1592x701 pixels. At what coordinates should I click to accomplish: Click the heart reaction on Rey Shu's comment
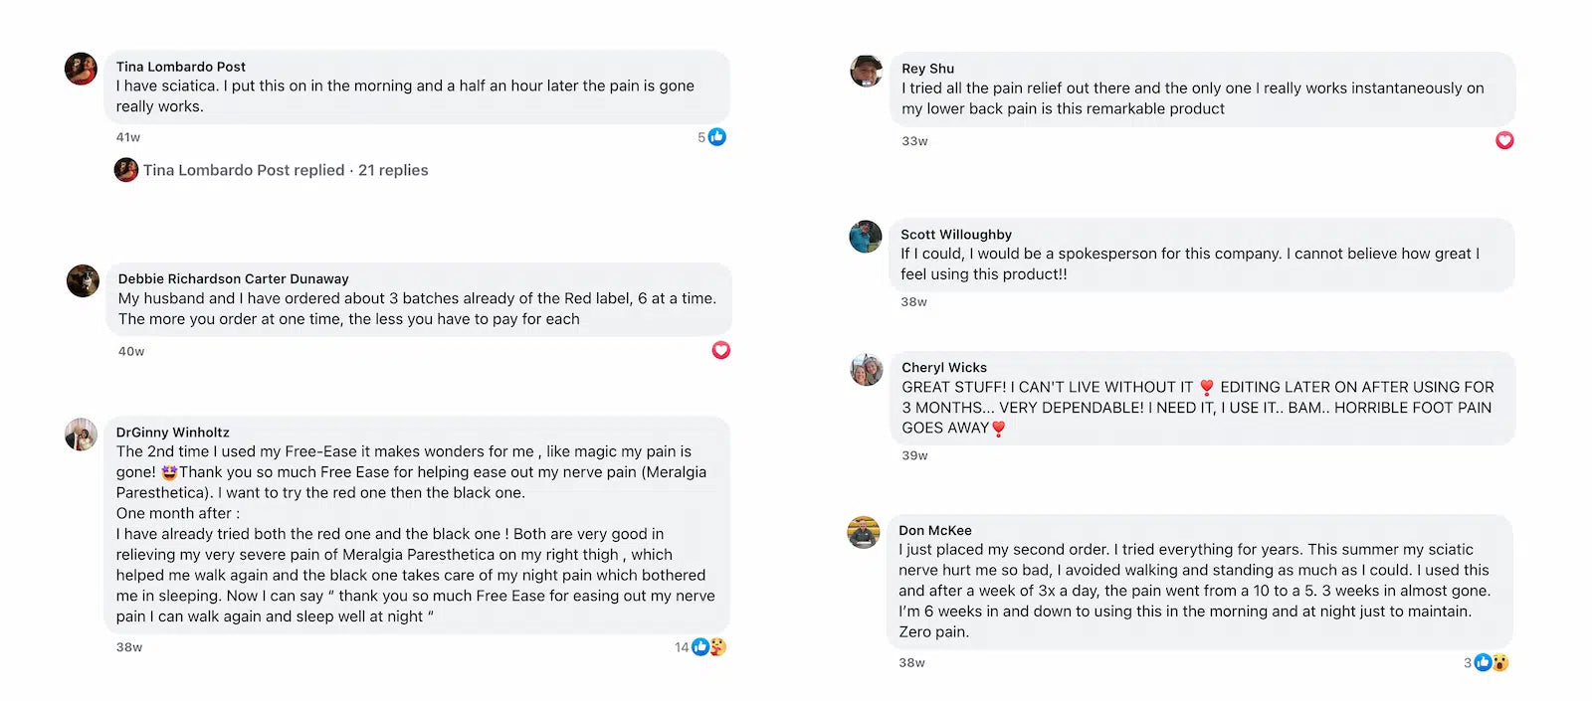[1504, 141]
